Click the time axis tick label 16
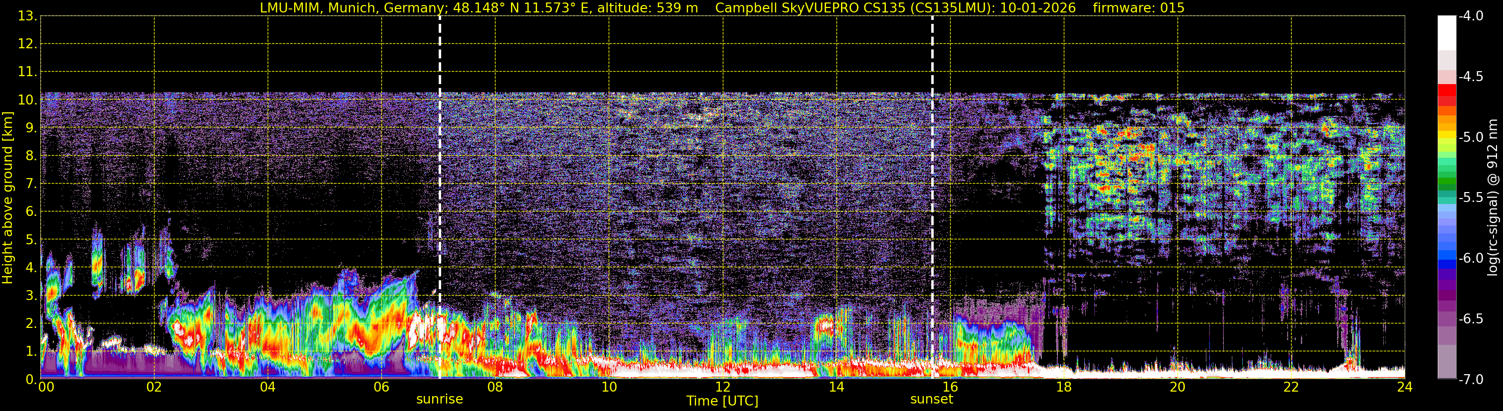 click(951, 387)
